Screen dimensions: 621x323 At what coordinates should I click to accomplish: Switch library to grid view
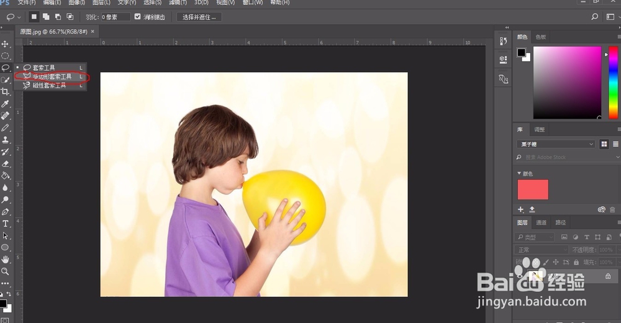(604, 144)
